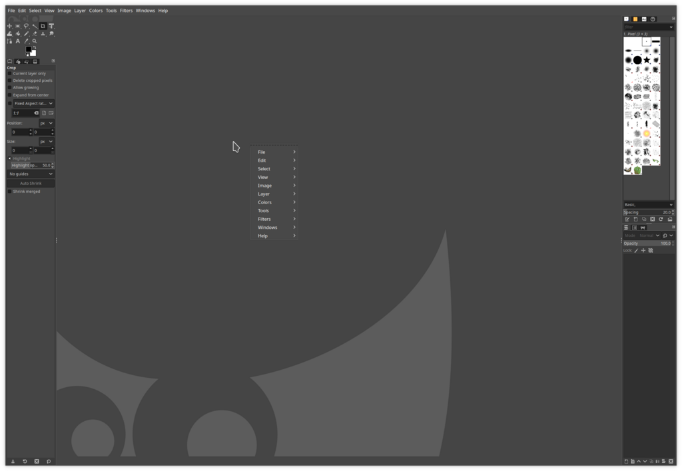The image size is (682, 471).
Task: Switch to the Patterns tab
Action: pyautogui.click(x=635, y=19)
